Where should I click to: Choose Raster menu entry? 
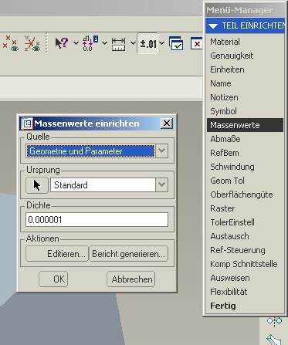[x=245, y=208]
